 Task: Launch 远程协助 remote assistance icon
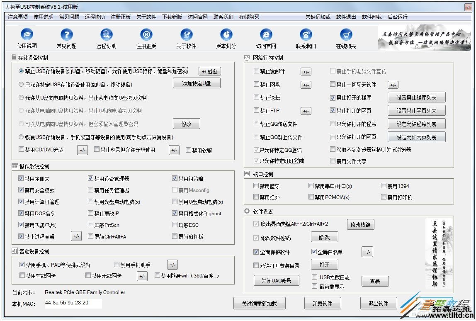[106, 39]
